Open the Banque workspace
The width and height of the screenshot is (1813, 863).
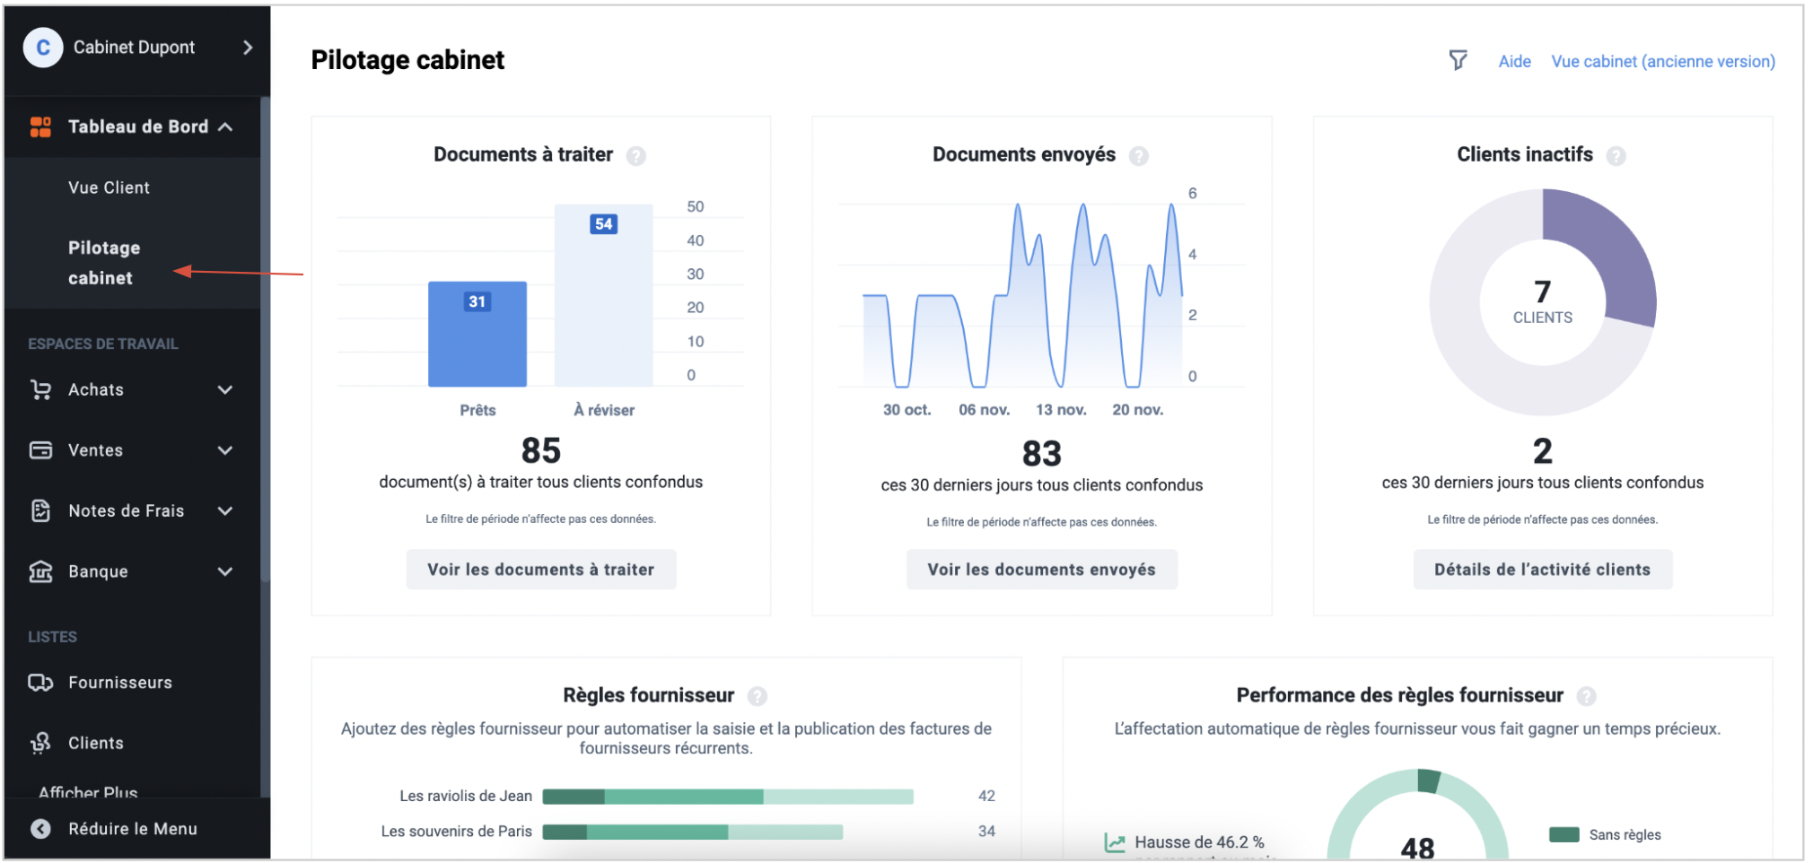click(x=98, y=571)
